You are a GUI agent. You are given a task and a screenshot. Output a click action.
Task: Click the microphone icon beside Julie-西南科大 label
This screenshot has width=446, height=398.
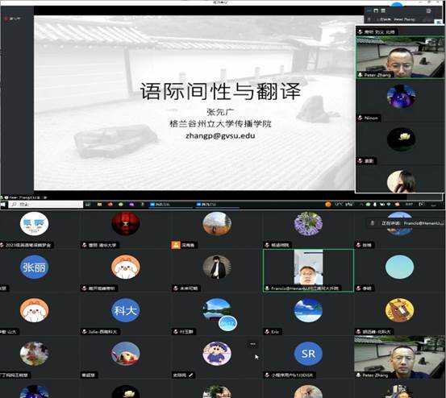(x=84, y=331)
